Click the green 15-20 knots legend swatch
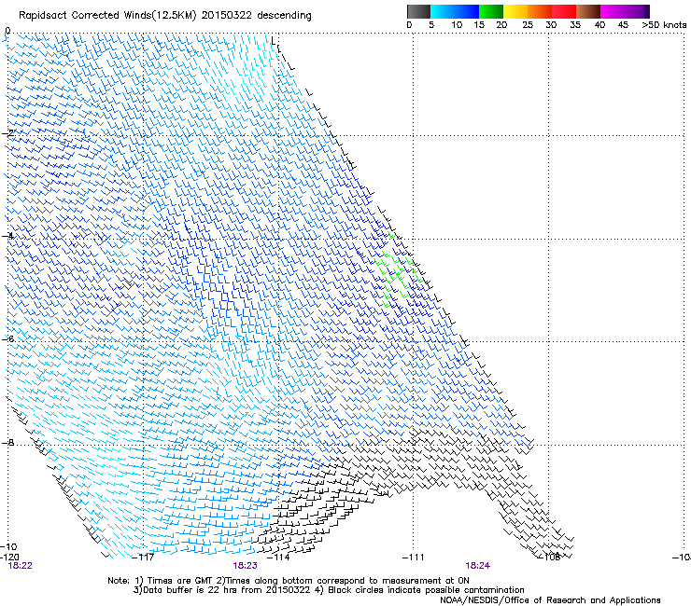The image size is (691, 606). click(x=491, y=11)
